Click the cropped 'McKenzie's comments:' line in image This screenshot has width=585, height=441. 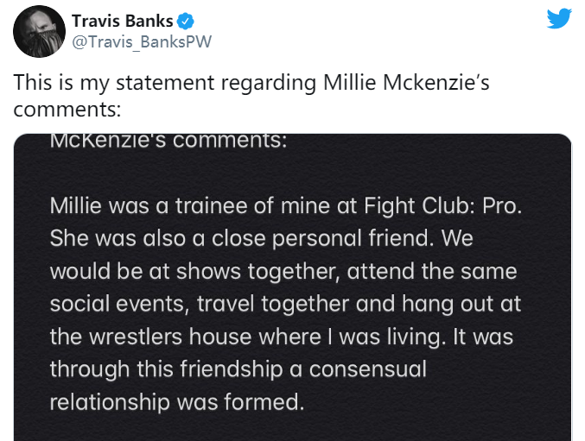point(169,142)
